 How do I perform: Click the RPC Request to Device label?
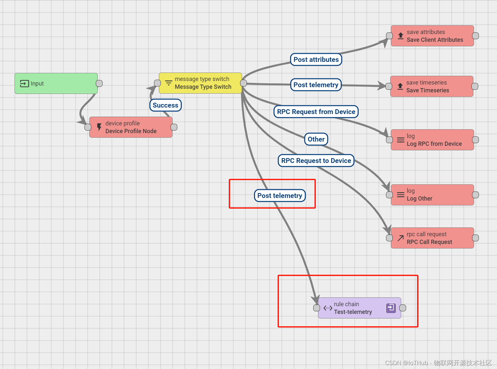[316, 161]
